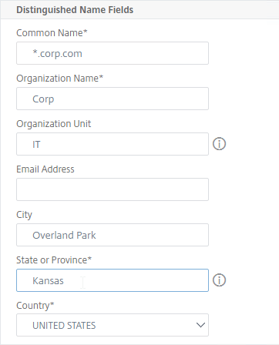
Task: Click the empty Email Address input field
Action: (113, 189)
